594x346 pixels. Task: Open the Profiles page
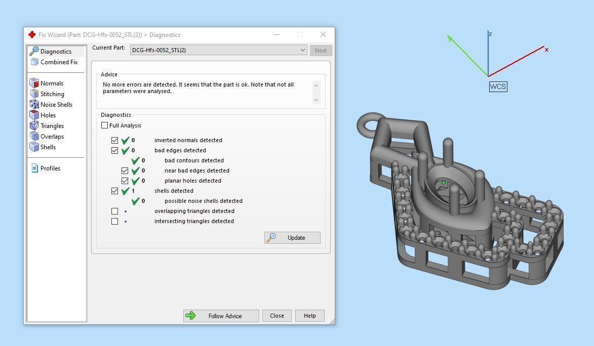[50, 168]
